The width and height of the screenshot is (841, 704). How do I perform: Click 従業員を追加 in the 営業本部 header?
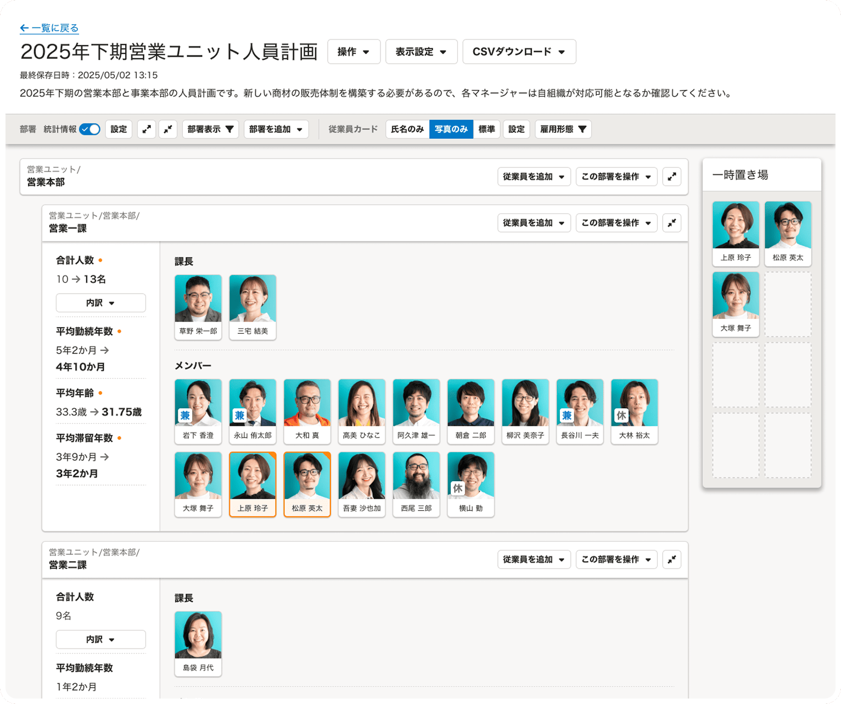(x=534, y=177)
